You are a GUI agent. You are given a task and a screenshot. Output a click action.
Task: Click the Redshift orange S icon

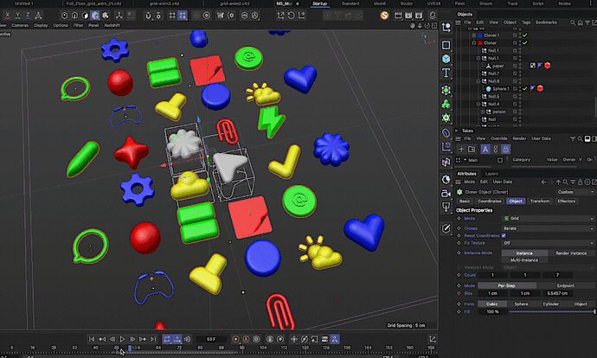point(384,16)
